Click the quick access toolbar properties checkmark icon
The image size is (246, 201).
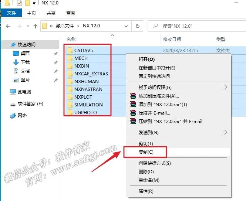pyautogui.click(x=19, y=3)
